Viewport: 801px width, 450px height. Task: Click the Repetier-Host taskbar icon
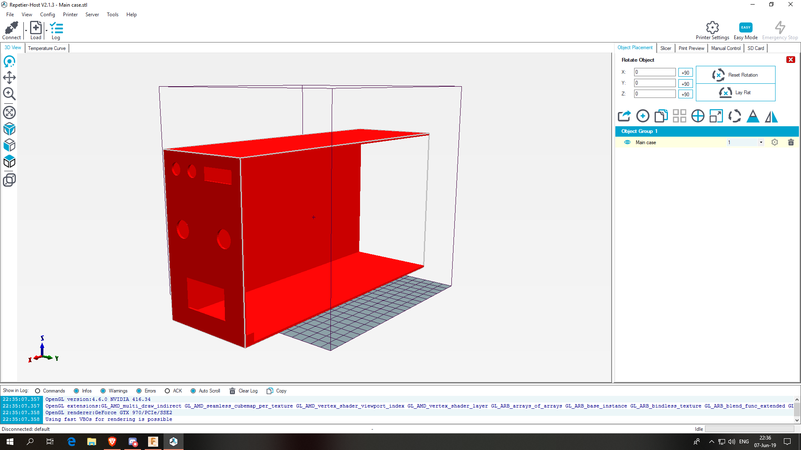click(174, 441)
